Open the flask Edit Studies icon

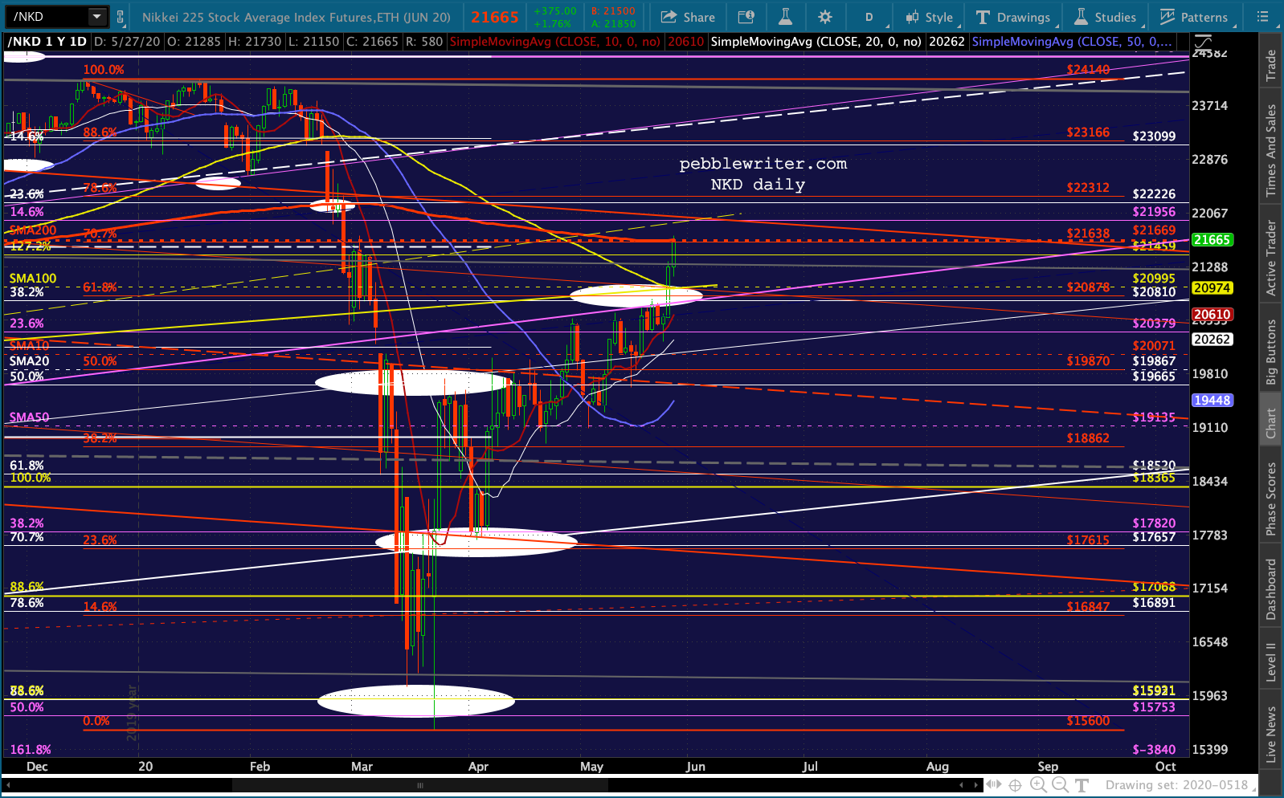pyautogui.click(x=785, y=17)
